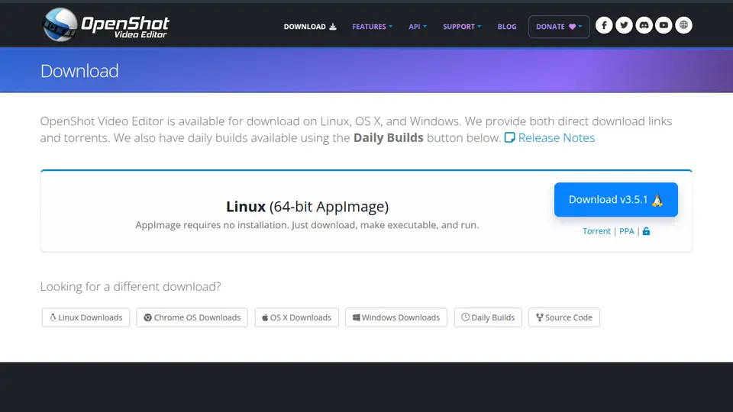This screenshot has width=733, height=412.
Task: Open the Twitter social icon
Action: tap(624, 25)
